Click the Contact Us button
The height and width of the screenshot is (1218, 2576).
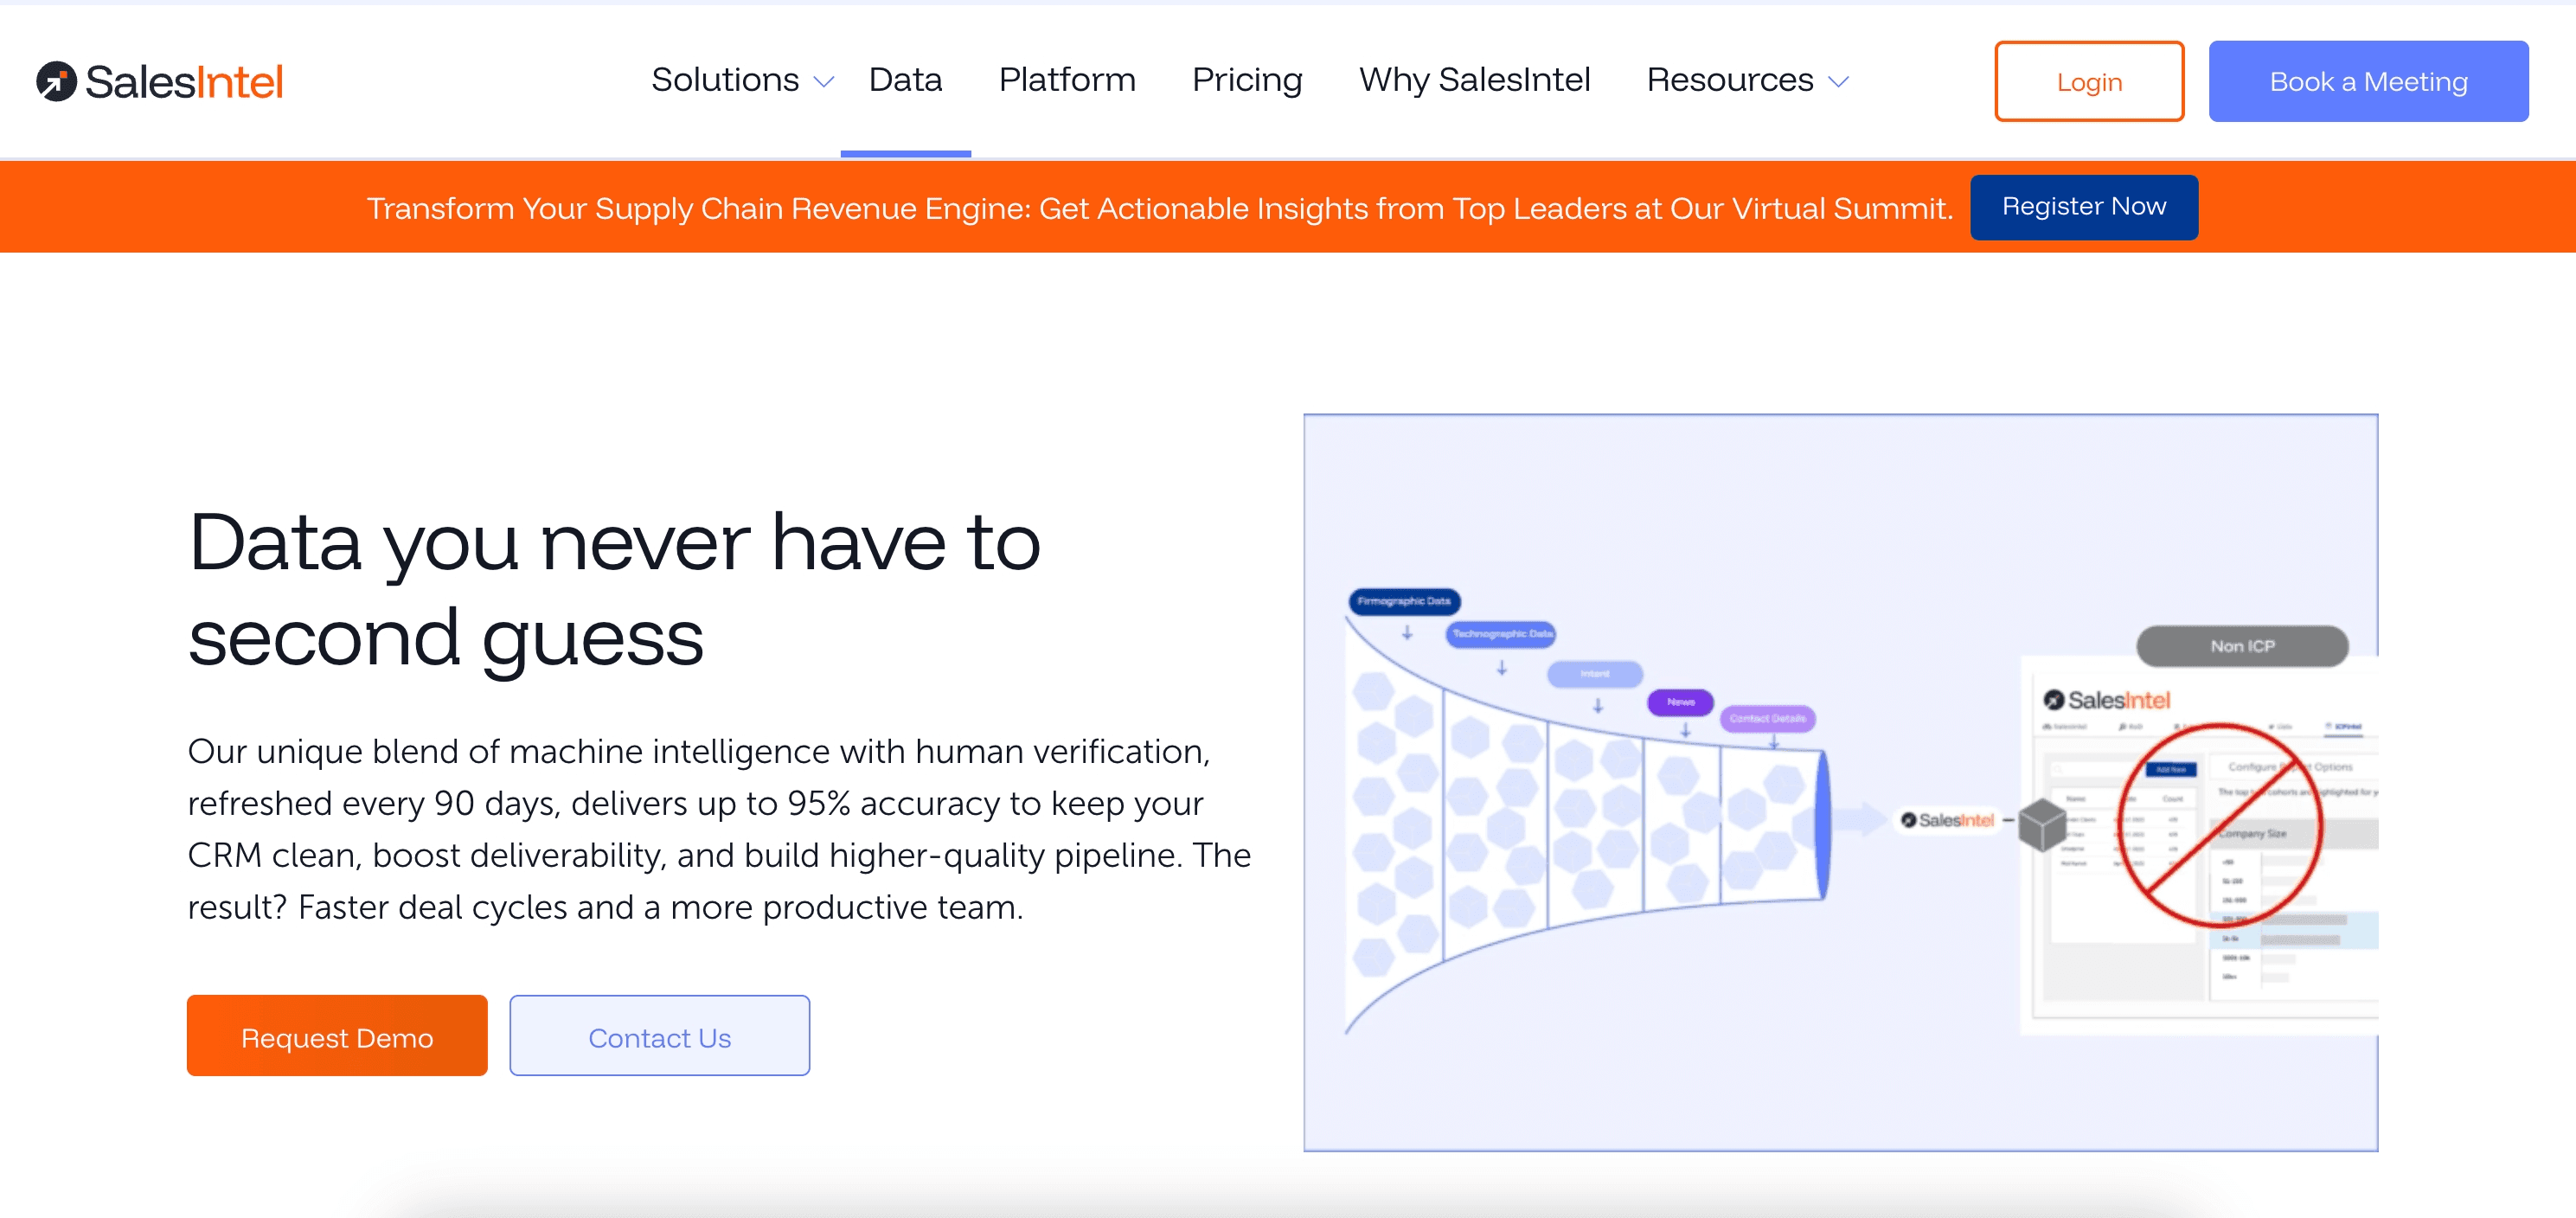(660, 1035)
